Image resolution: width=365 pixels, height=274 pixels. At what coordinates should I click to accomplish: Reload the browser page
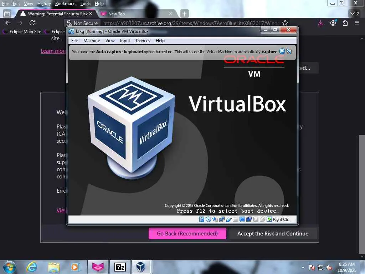[32, 23]
